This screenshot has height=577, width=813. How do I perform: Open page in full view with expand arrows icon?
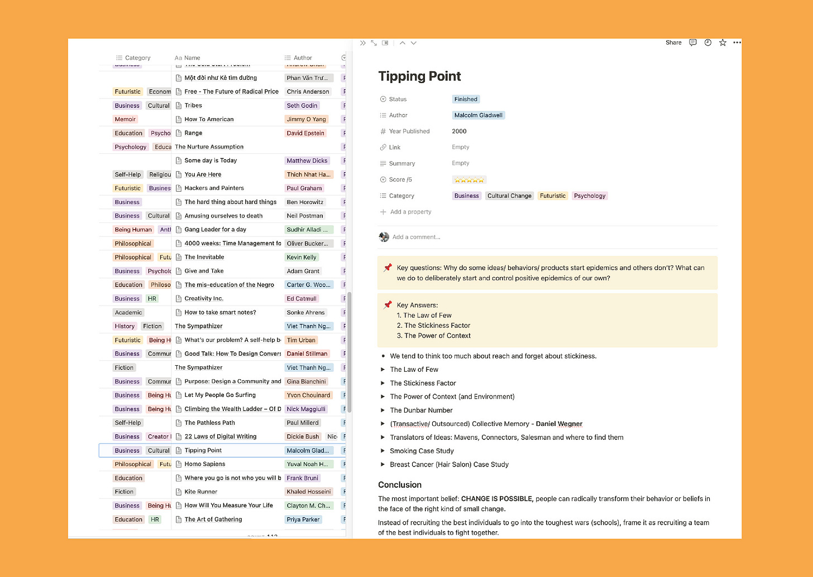pyautogui.click(x=374, y=43)
